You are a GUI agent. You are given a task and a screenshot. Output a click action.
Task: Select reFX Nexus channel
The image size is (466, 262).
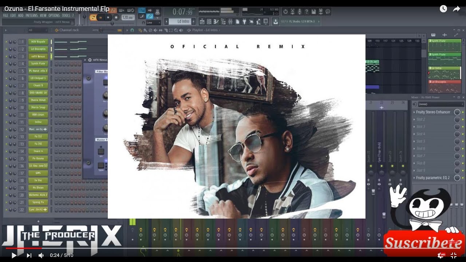(x=38, y=56)
